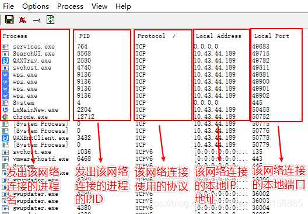308x214 pixels.
Task: Select the chrome.exe process row icon
Action: pos(5,117)
